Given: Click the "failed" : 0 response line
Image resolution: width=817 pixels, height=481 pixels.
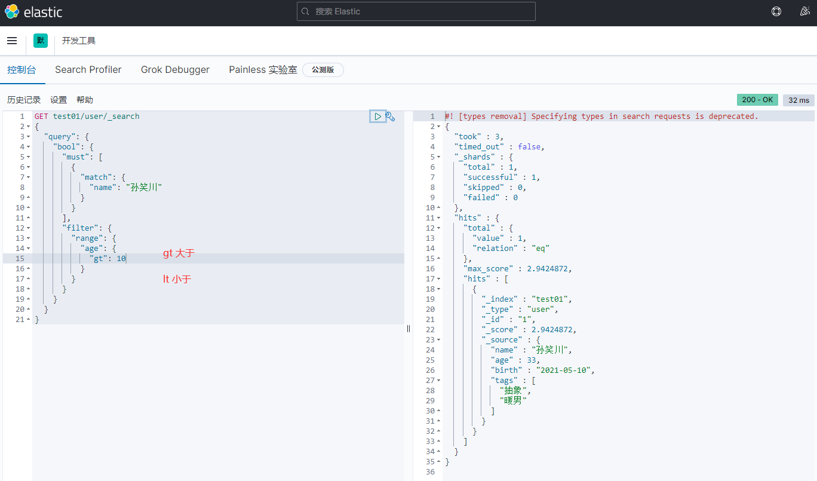Looking at the screenshot, I should point(491,198).
